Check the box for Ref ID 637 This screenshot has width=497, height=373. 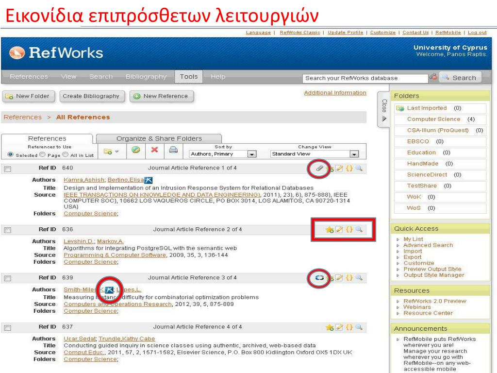point(8,328)
